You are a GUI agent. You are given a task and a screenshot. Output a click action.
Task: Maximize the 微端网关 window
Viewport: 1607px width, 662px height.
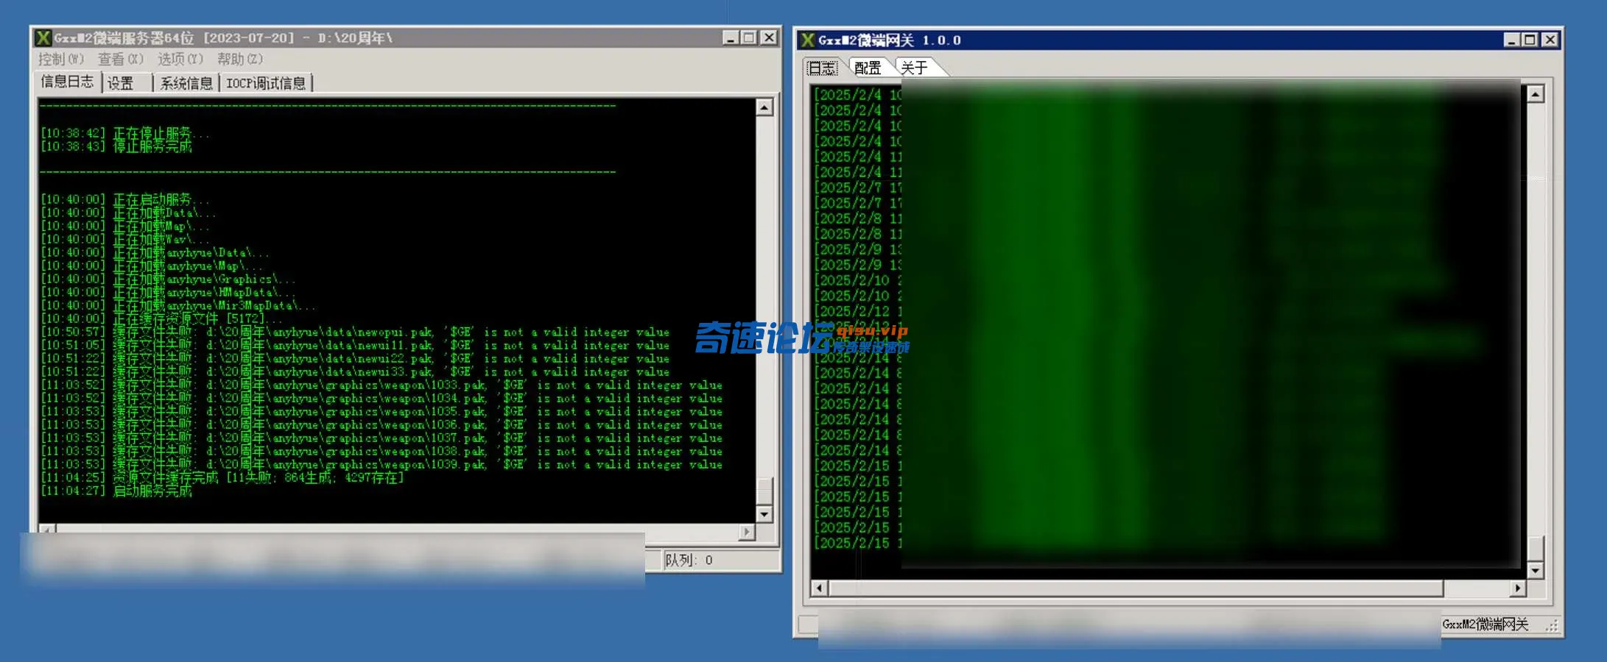[x=1530, y=40]
